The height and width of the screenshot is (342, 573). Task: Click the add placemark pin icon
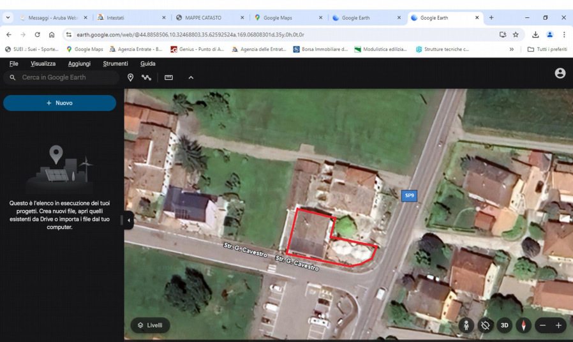tap(131, 77)
